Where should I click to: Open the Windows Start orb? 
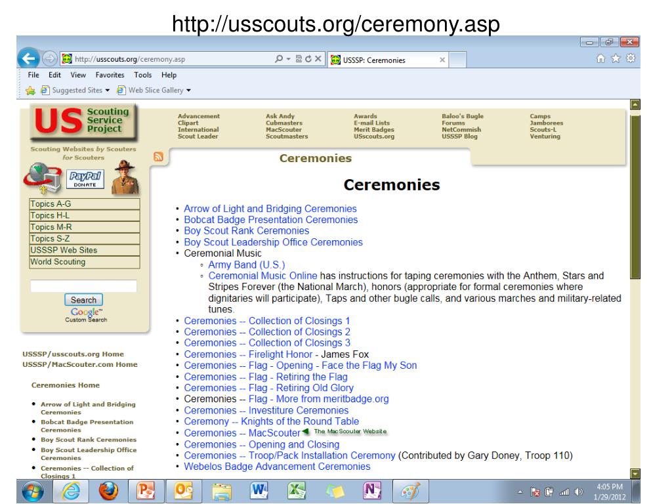[x=33, y=491]
